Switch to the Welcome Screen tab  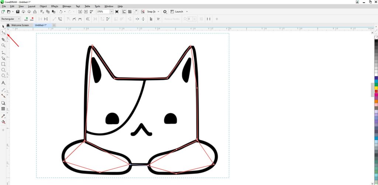point(20,25)
